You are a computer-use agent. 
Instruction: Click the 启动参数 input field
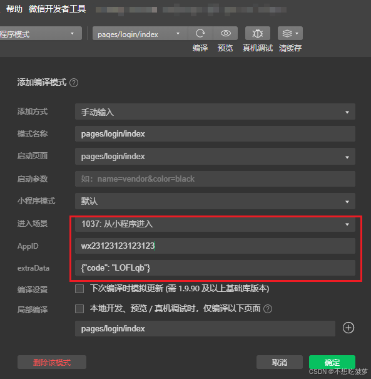pyautogui.click(x=215, y=179)
